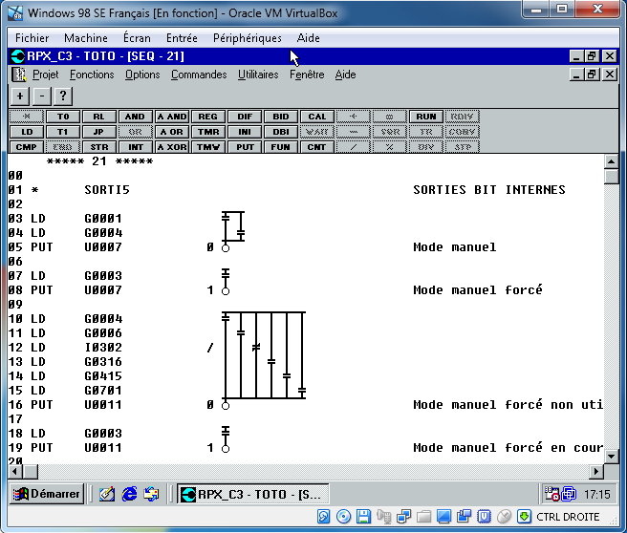The height and width of the screenshot is (533, 627).
Task: Click the minus (-) toolbar button
Action: 41,96
